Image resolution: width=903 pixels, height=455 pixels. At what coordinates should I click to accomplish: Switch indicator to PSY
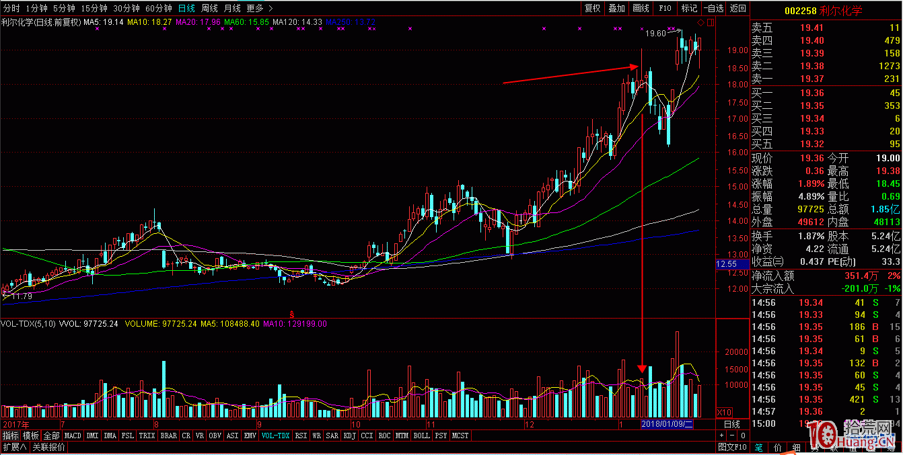[x=441, y=436]
